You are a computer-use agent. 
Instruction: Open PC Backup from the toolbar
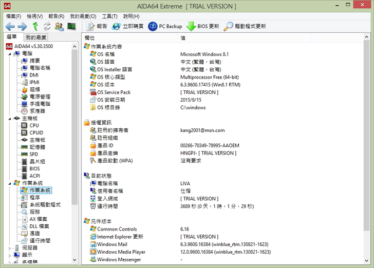coord(165,26)
